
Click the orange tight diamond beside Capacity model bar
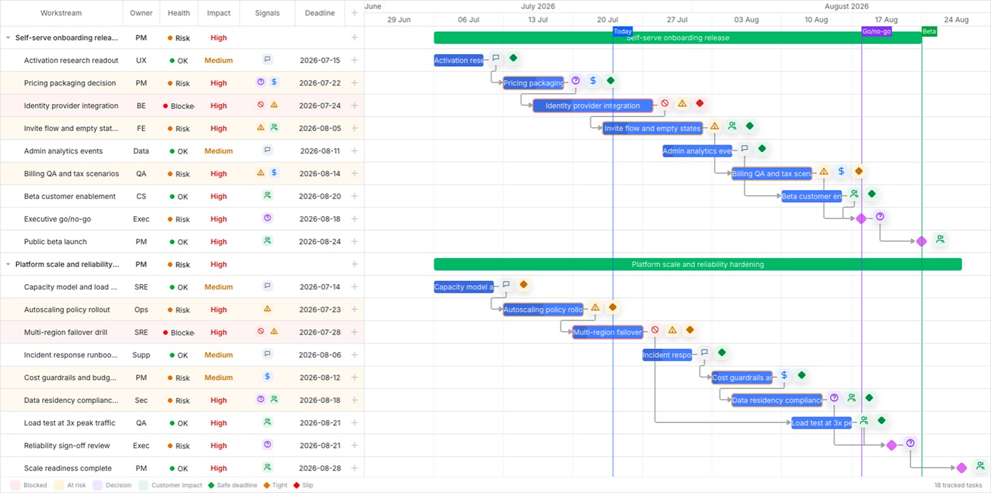coord(523,284)
